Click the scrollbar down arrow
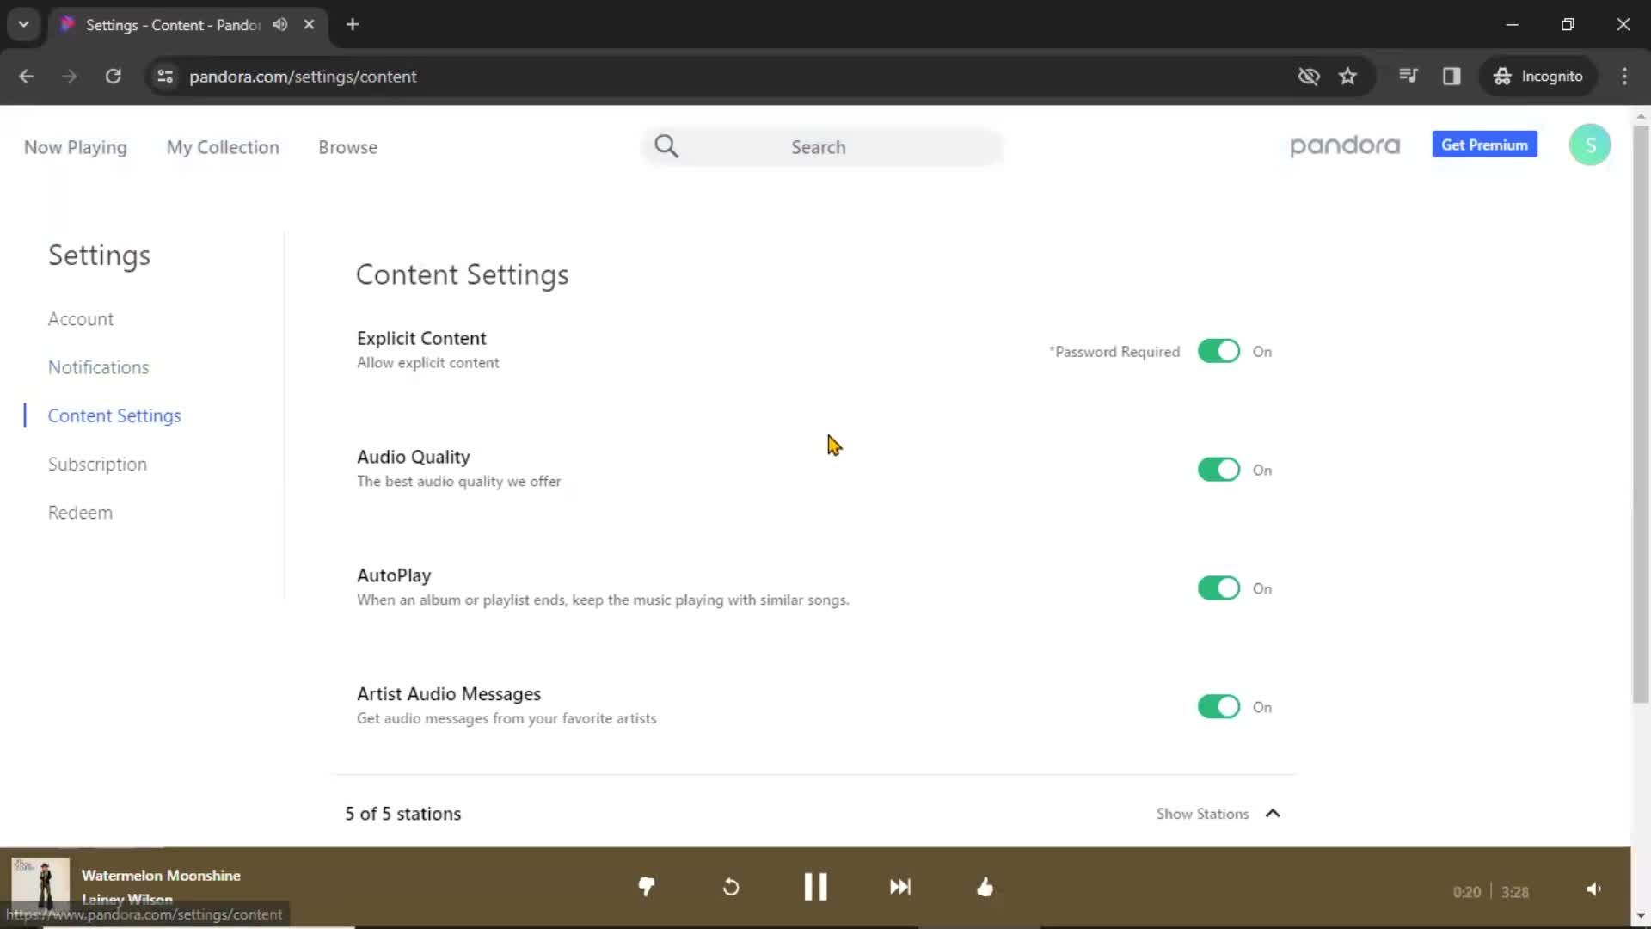The width and height of the screenshot is (1651, 929). pos(1641,915)
